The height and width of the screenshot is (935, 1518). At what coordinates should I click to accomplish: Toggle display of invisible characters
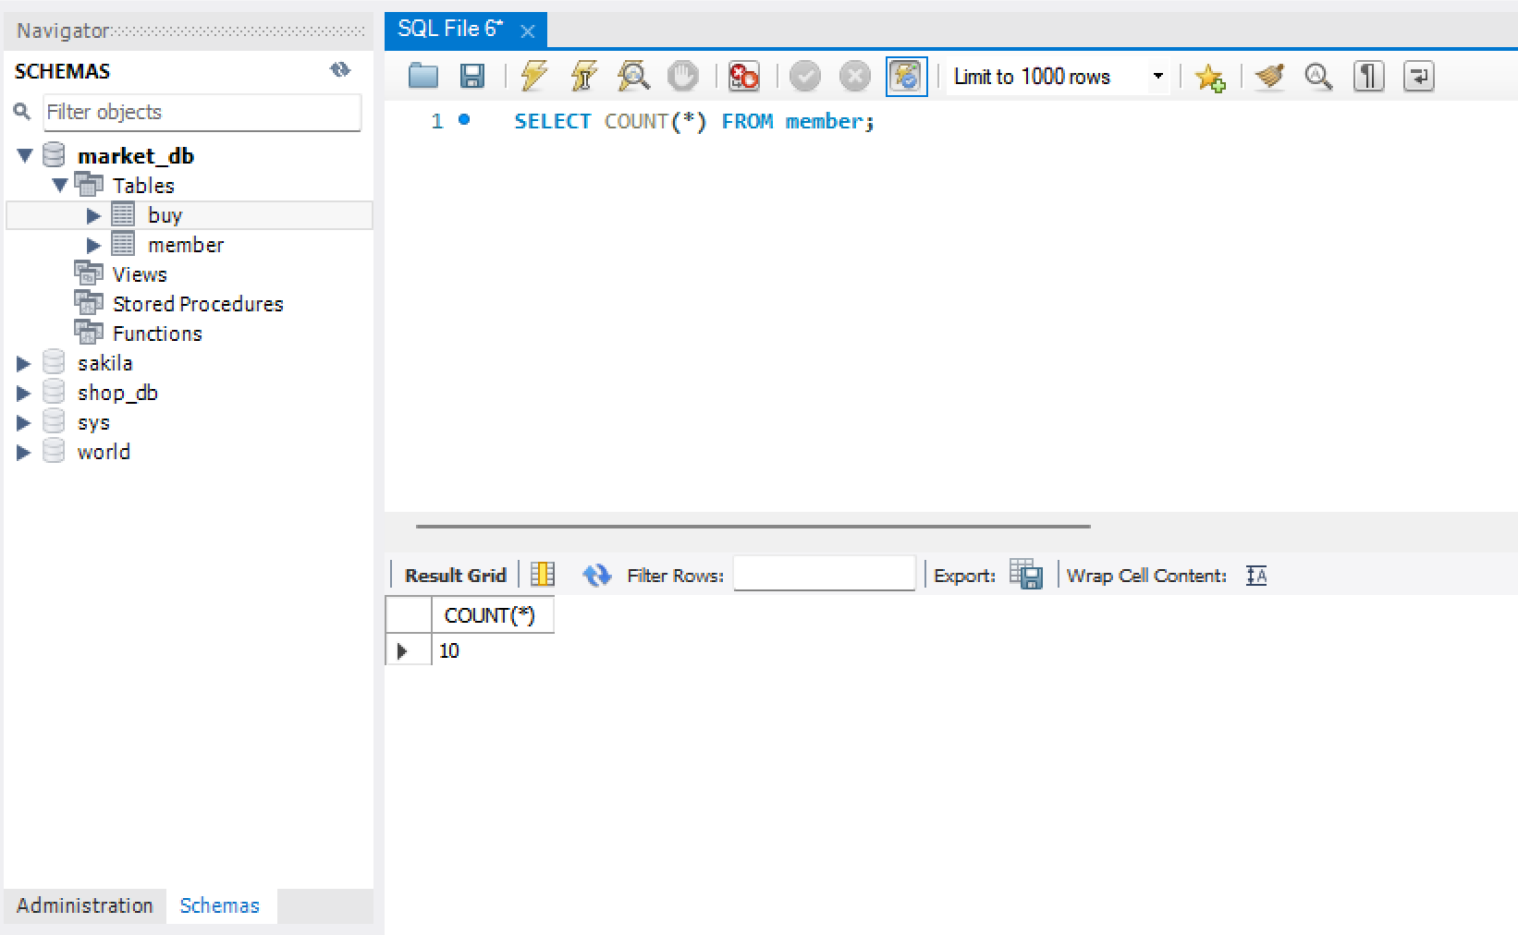(x=1368, y=76)
